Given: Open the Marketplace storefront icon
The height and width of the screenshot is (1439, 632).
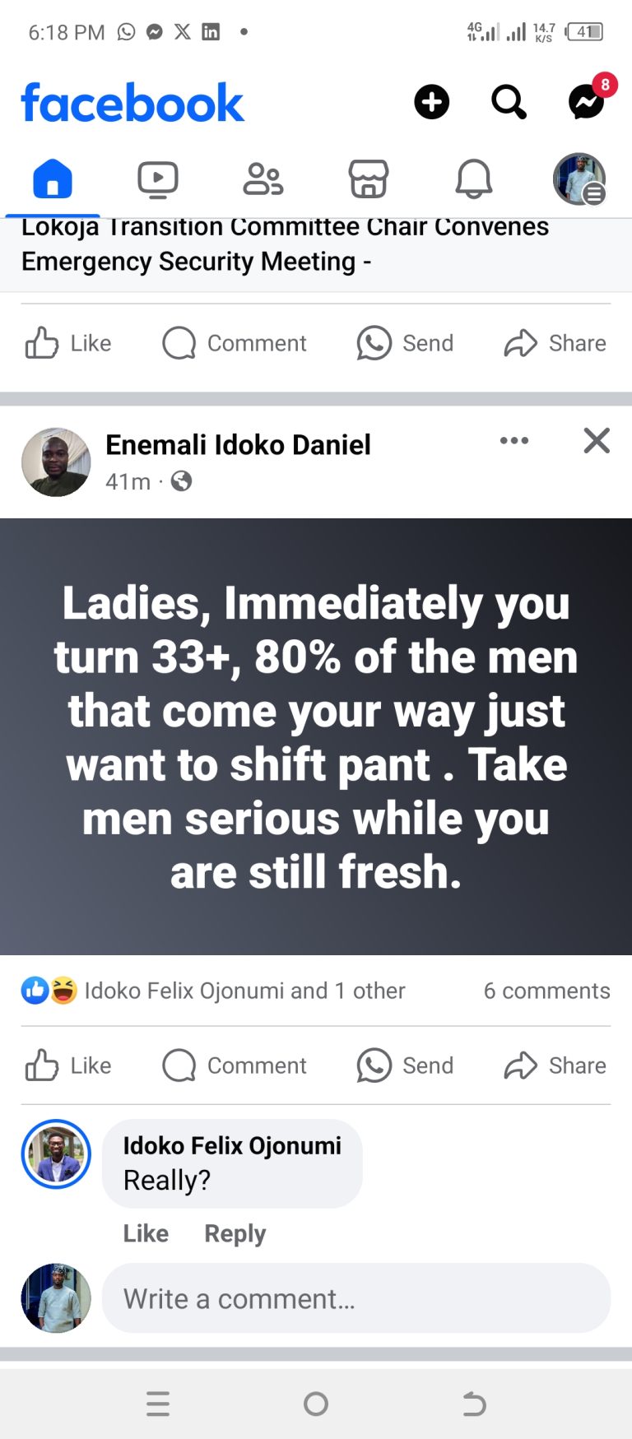Looking at the screenshot, I should (369, 179).
